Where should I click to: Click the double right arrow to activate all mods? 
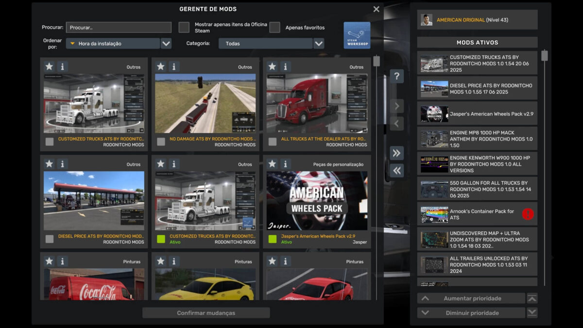(x=396, y=153)
